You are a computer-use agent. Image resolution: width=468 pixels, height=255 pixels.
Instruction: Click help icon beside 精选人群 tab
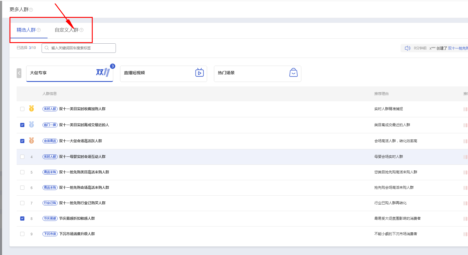(x=39, y=30)
